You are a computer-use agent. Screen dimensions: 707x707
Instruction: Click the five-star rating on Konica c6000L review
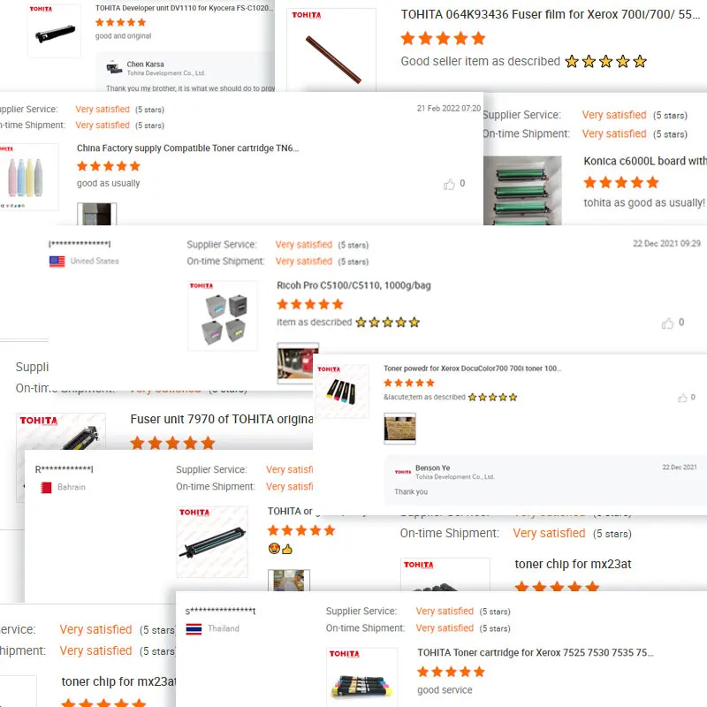[x=621, y=183]
